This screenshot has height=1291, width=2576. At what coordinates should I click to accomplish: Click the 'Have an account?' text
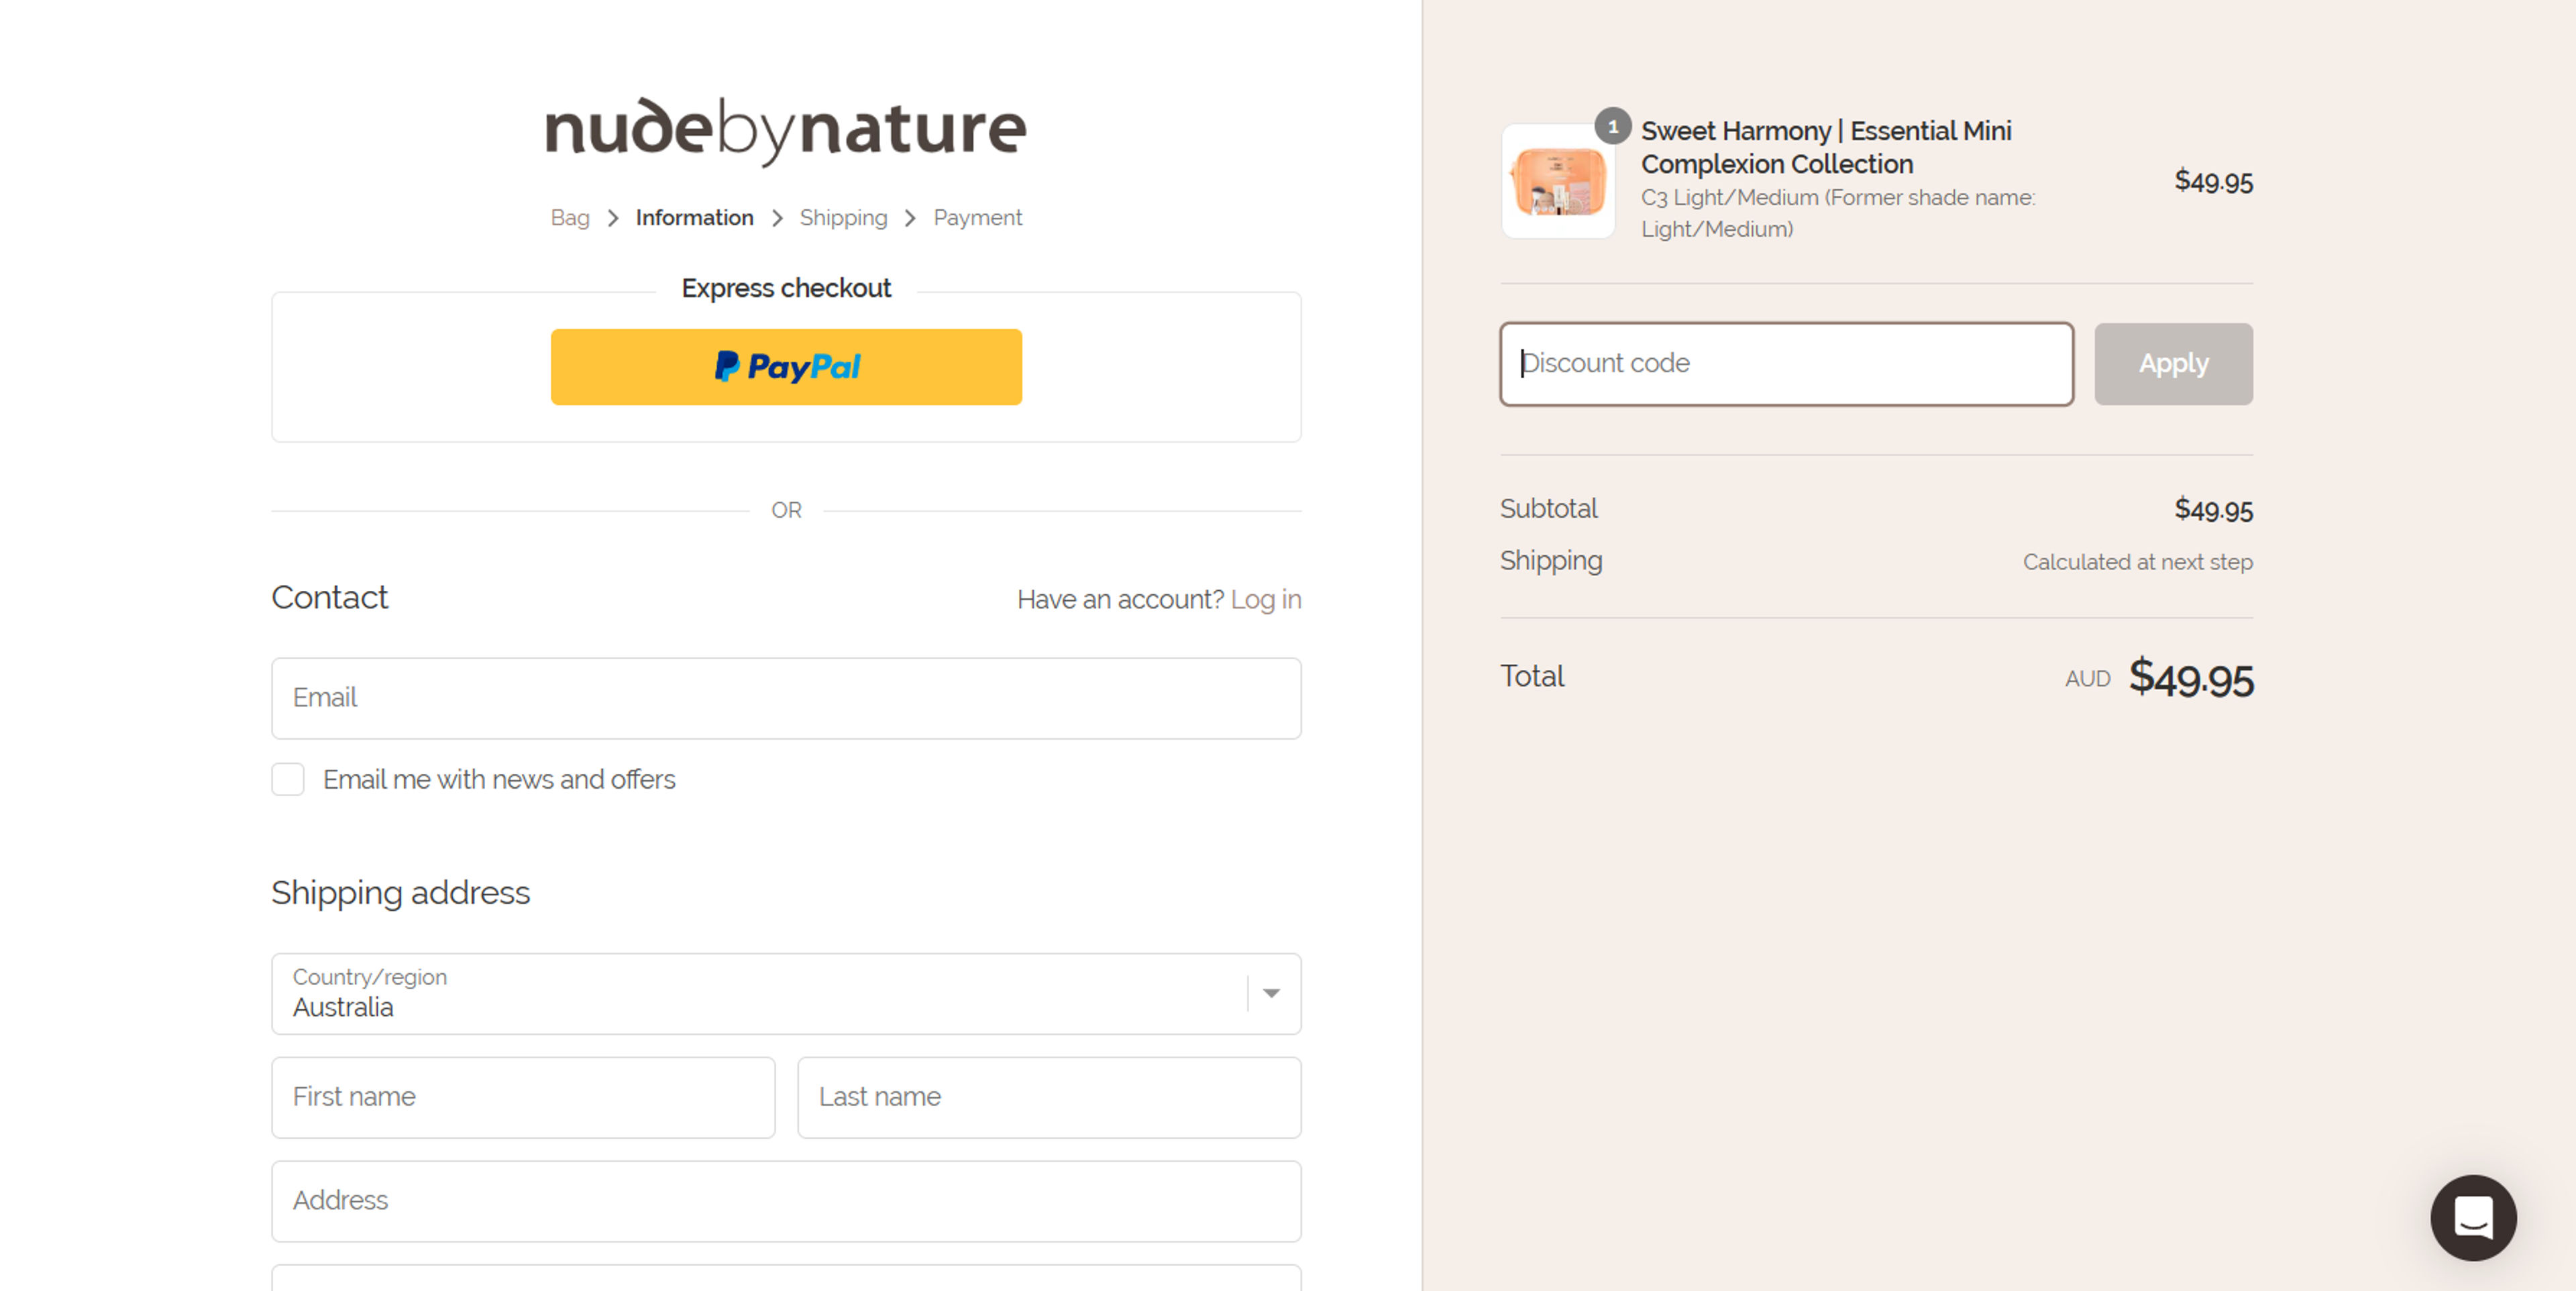pos(1120,599)
